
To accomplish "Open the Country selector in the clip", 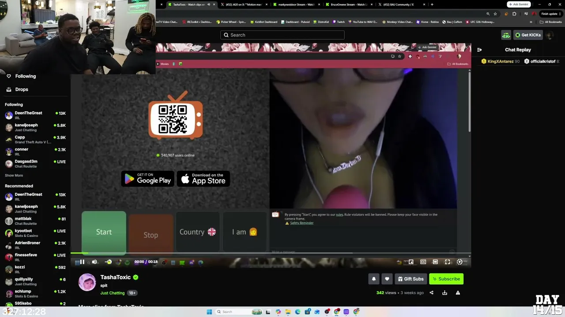I will (198, 232).
